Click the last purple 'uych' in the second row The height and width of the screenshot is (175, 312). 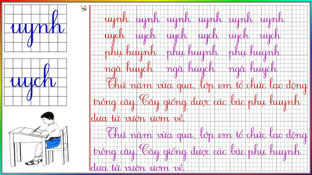click(270, 36)
